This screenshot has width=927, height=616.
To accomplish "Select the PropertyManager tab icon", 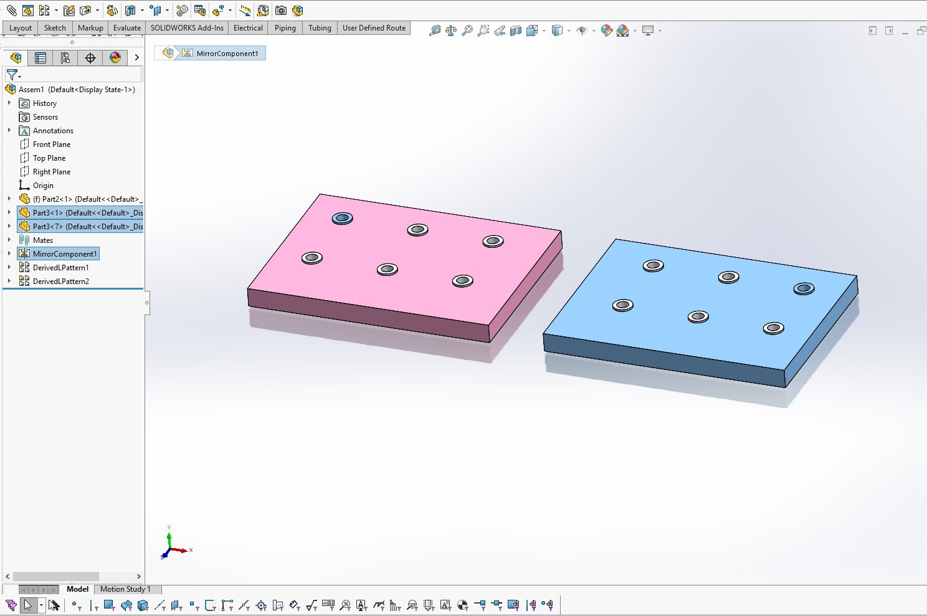I will click(40, 58).
